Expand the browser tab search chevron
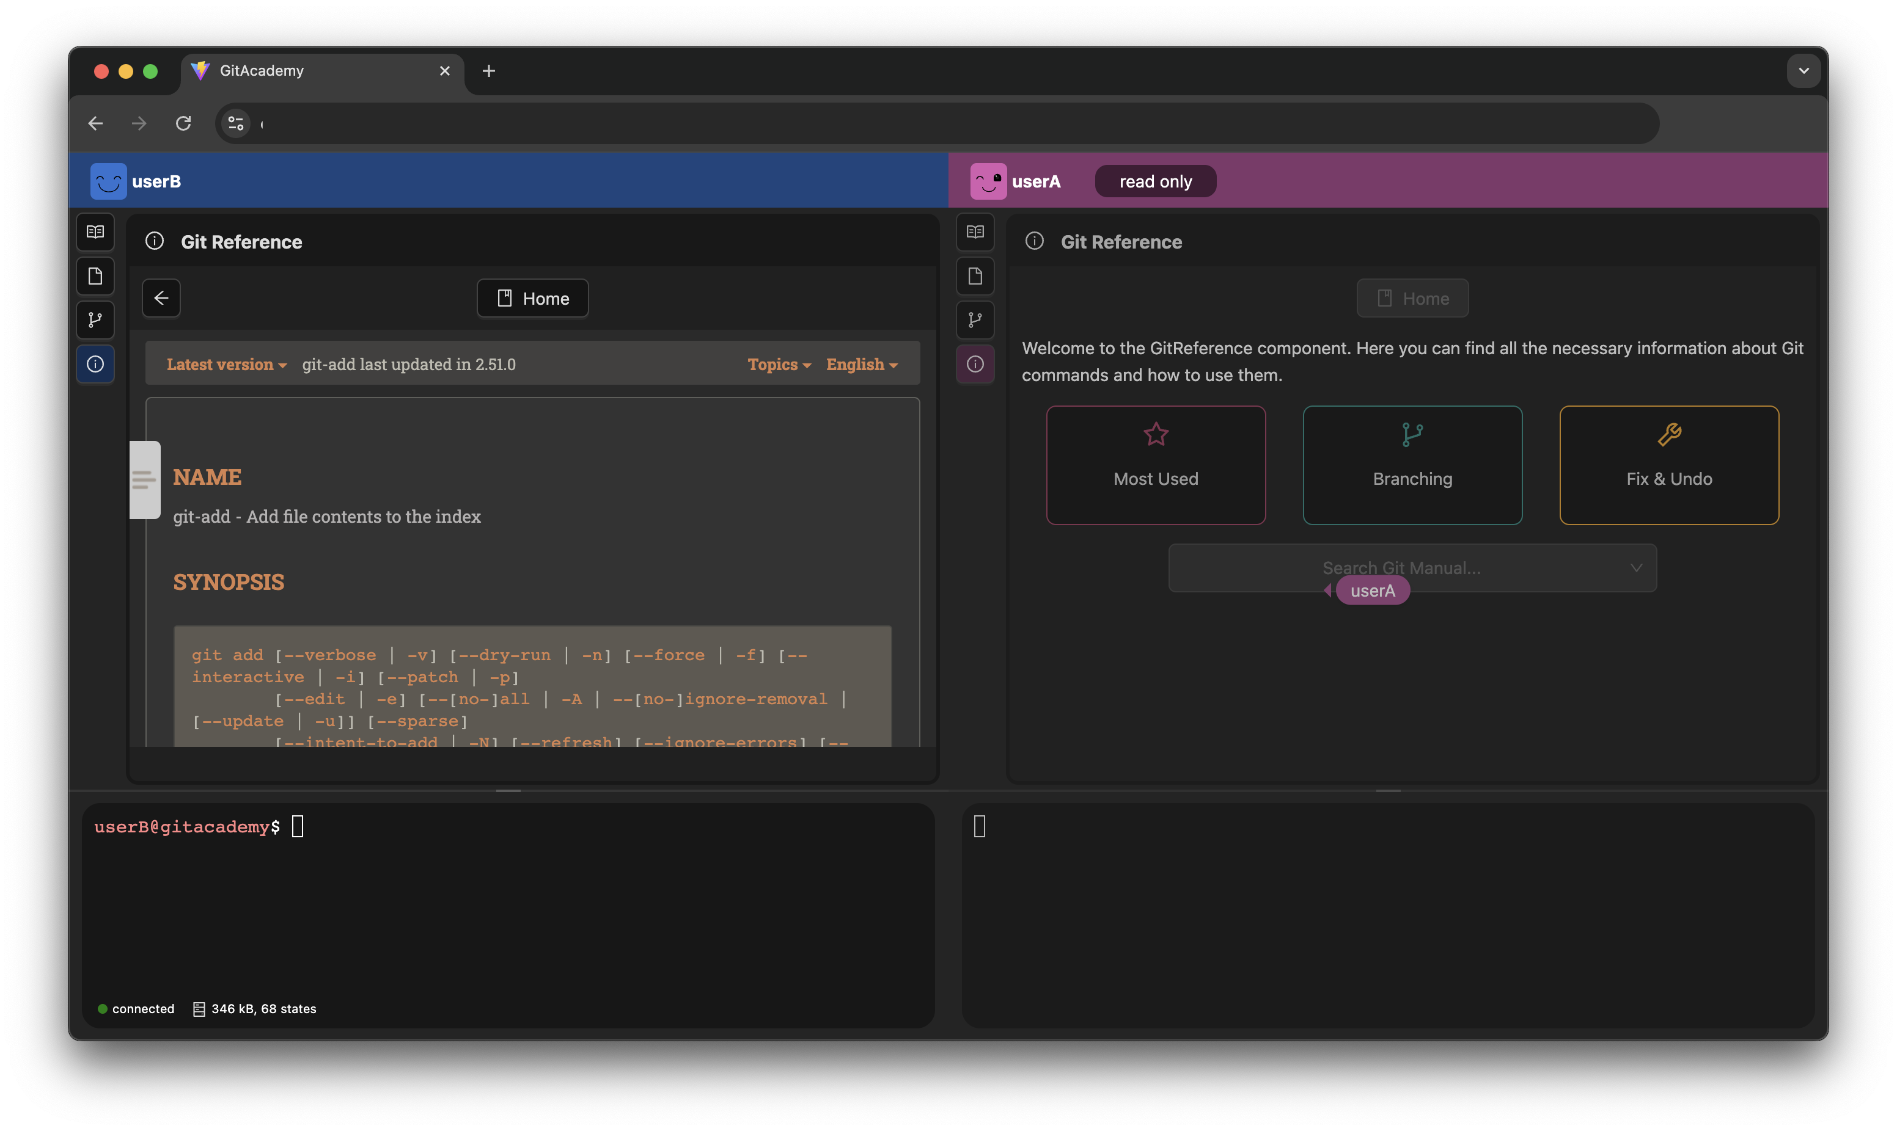Viewport: 1897px width, 1131px height. [x=1803, y=71]
